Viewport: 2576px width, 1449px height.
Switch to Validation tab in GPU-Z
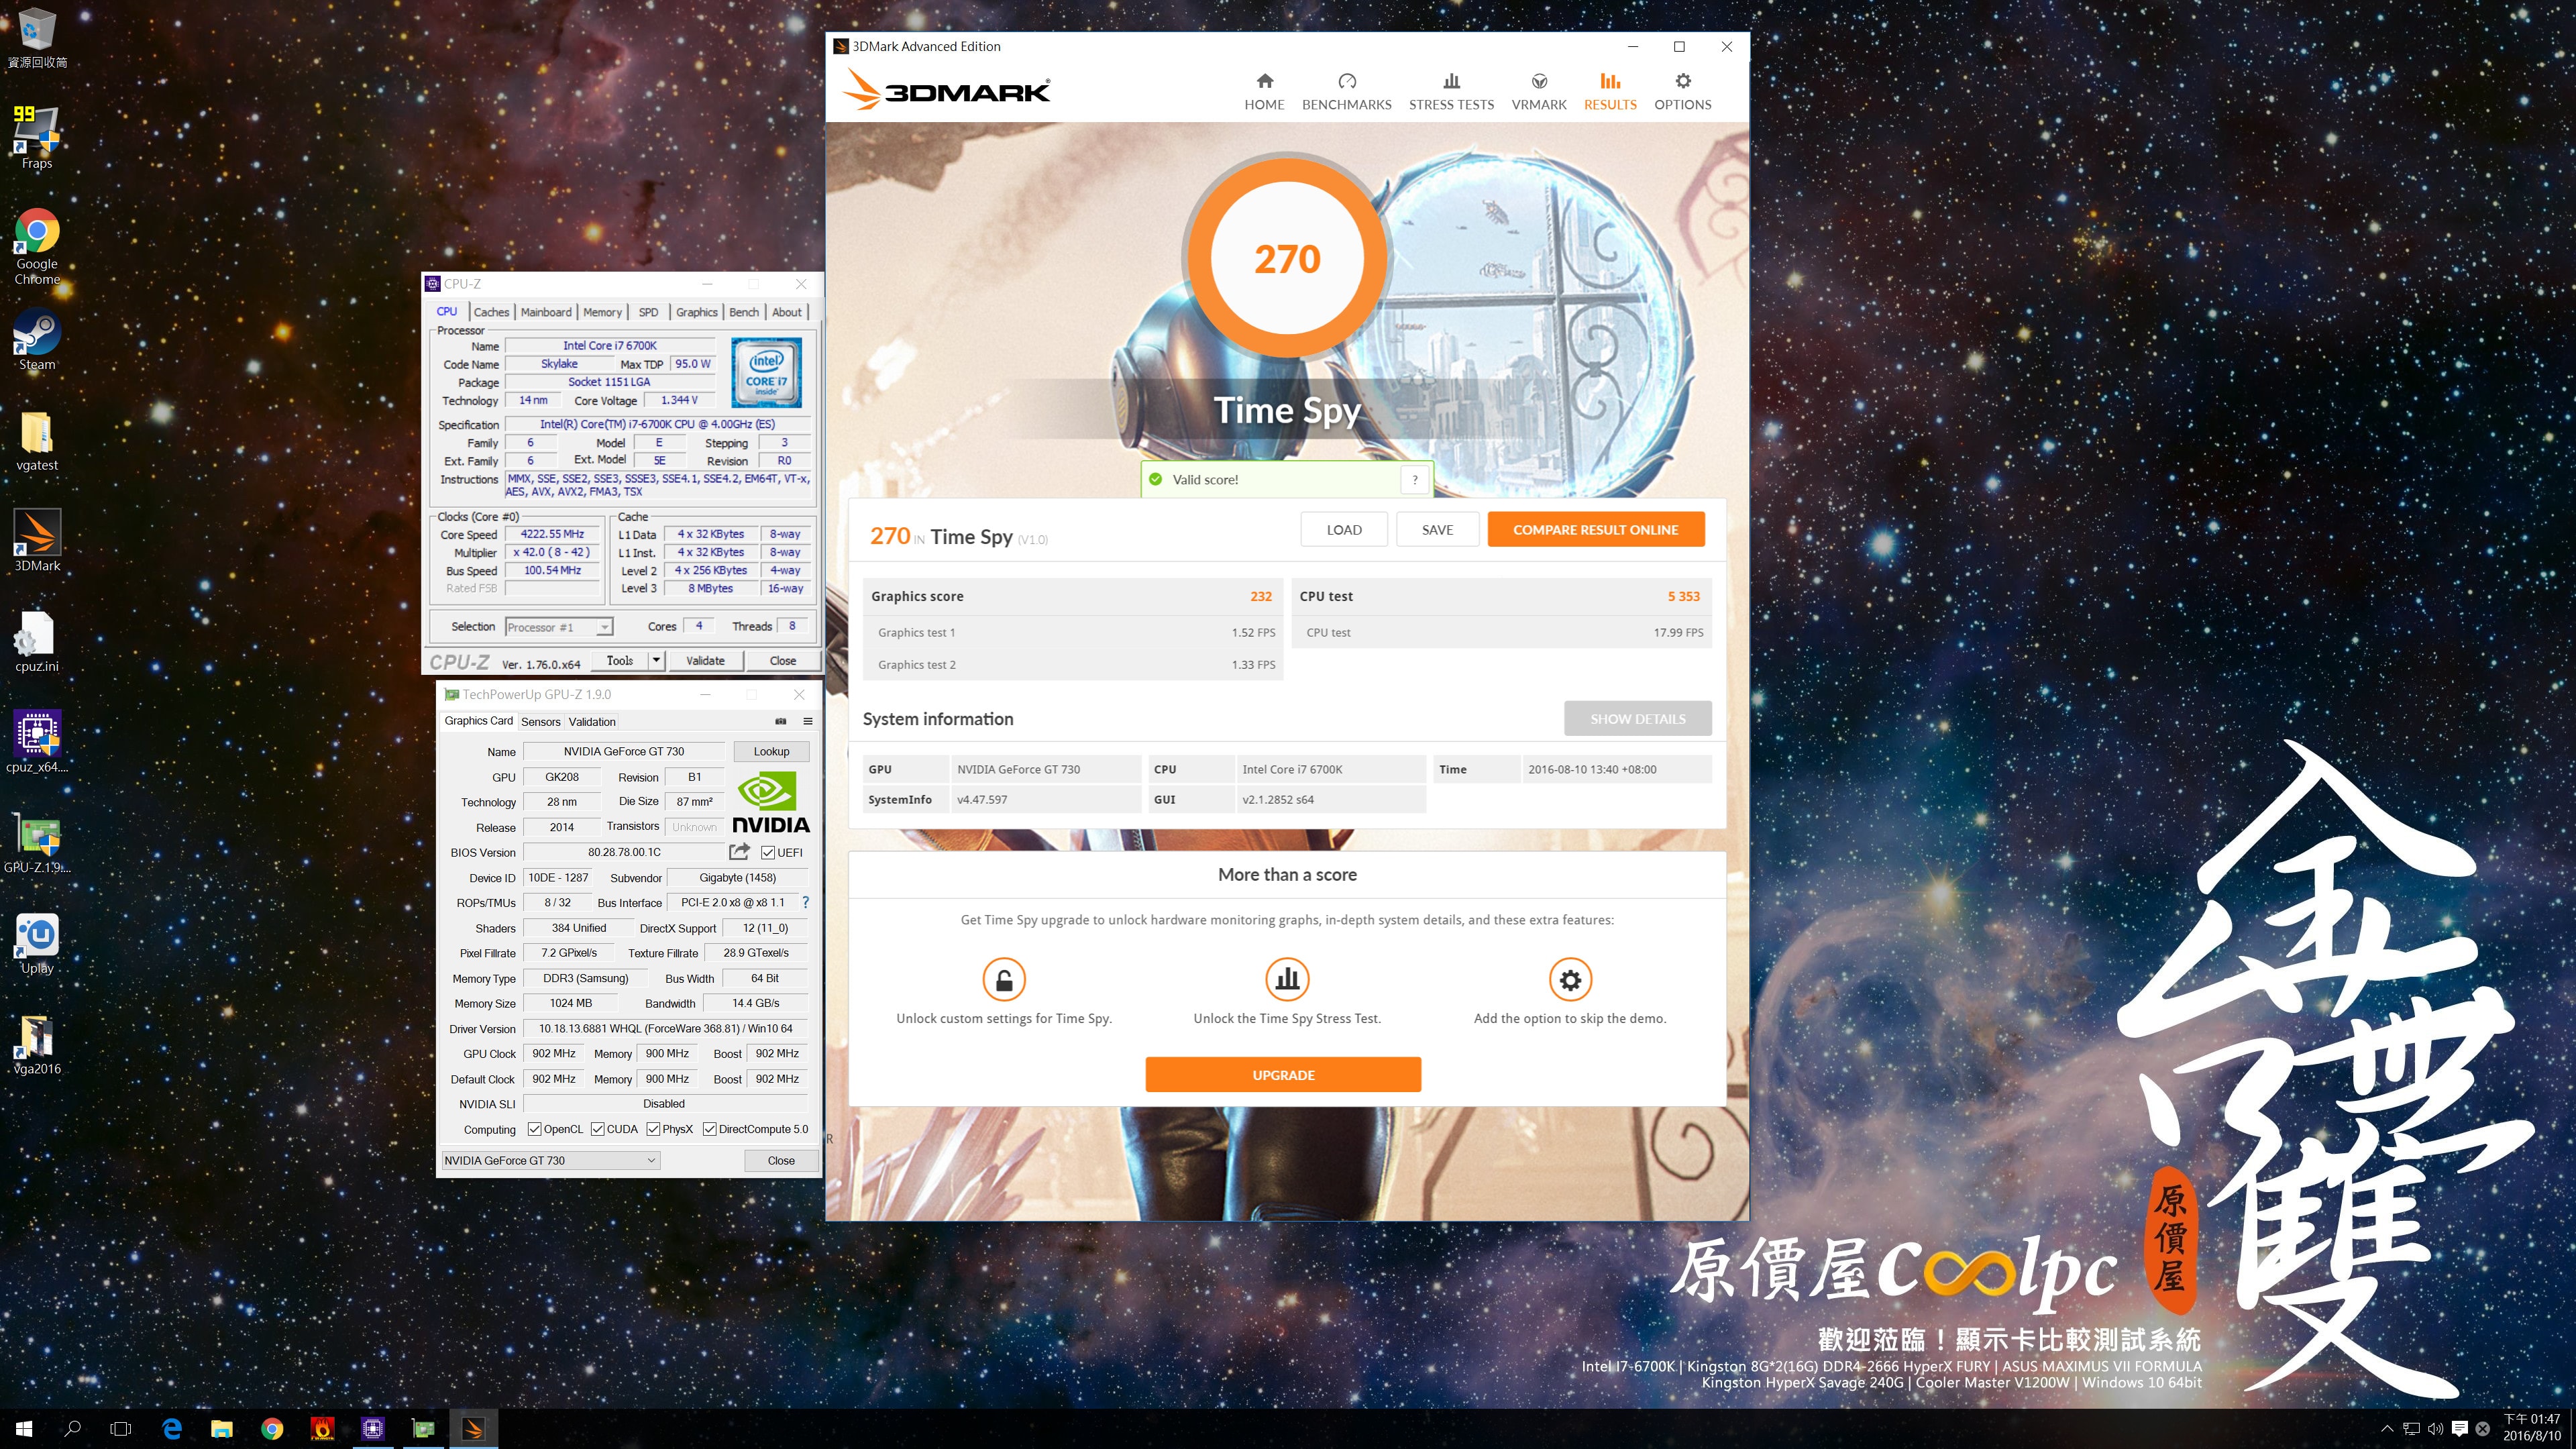[x=592, y=721]
